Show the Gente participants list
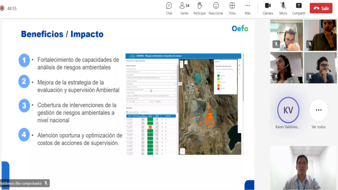The image size is (338, 190). [184, 9]
